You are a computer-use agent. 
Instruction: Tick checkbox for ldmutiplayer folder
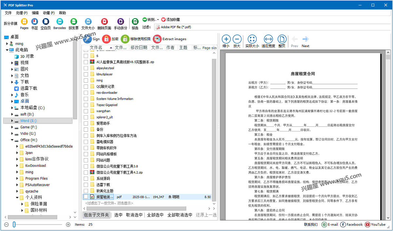pyautogui.click(x=86, y=74)
